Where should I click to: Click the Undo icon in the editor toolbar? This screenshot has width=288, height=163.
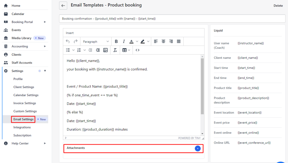68,41
